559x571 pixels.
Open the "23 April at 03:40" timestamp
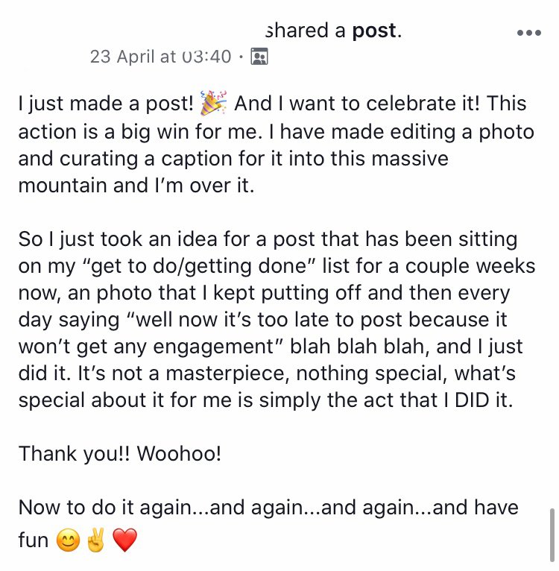tap(160, 57)
